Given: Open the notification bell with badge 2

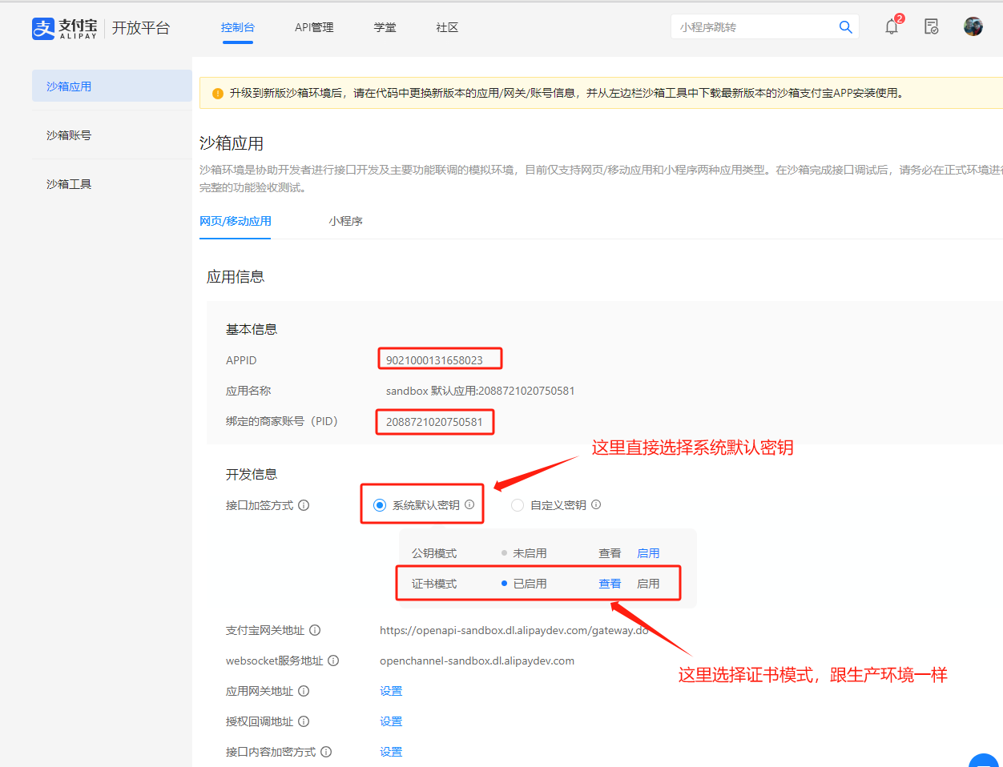Looking at the screenshot, I should tap(891, 26).
